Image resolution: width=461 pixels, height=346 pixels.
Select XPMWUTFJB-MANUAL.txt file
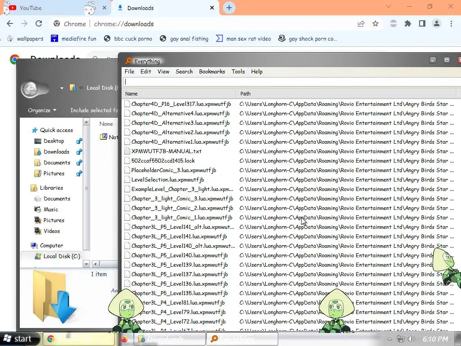pyautogui.click(x=167, y=151)
